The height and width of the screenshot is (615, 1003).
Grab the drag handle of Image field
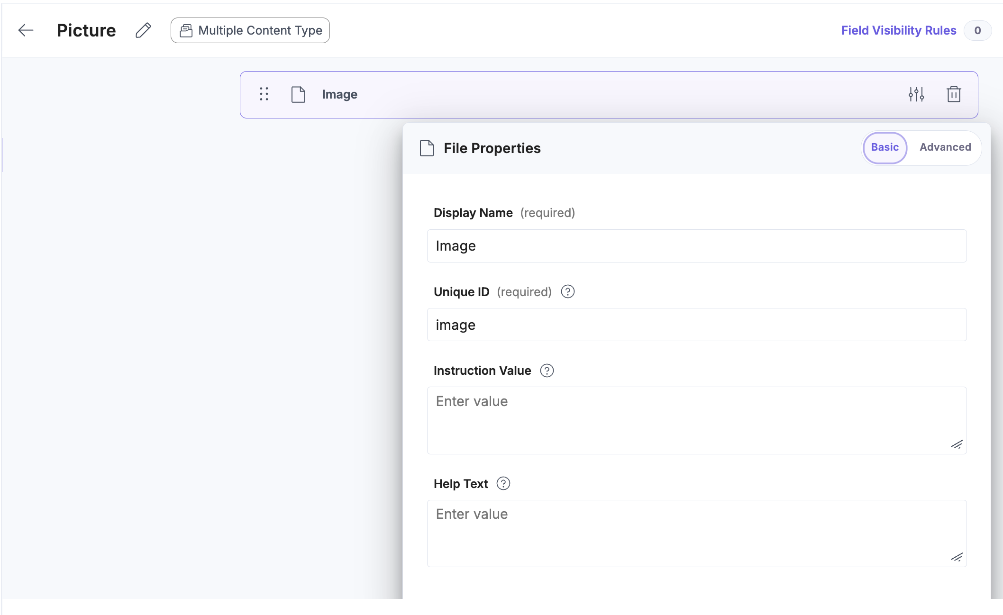[264, 94]
